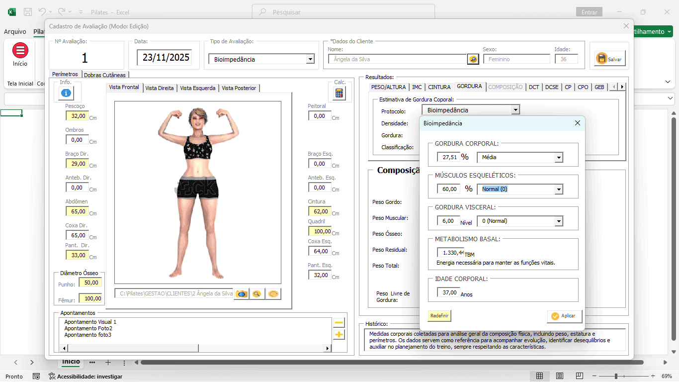Click the Fêmur diameter field

coord(90,298)
